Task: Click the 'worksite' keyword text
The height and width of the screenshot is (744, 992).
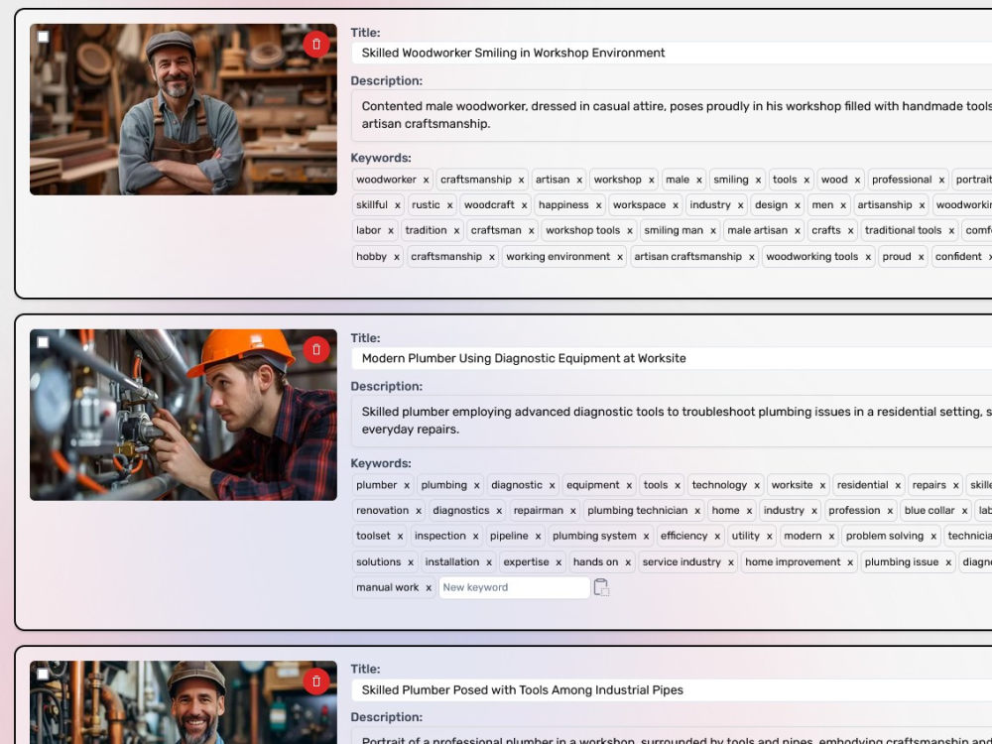Action: [x=792, y=485]
